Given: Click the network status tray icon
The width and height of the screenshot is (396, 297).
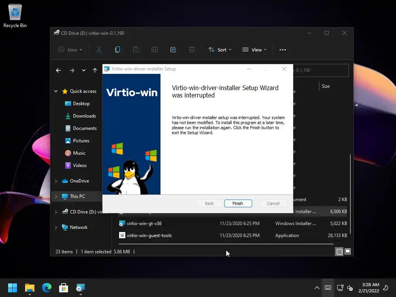Looking at the screenshot, I should pos(340,288).
